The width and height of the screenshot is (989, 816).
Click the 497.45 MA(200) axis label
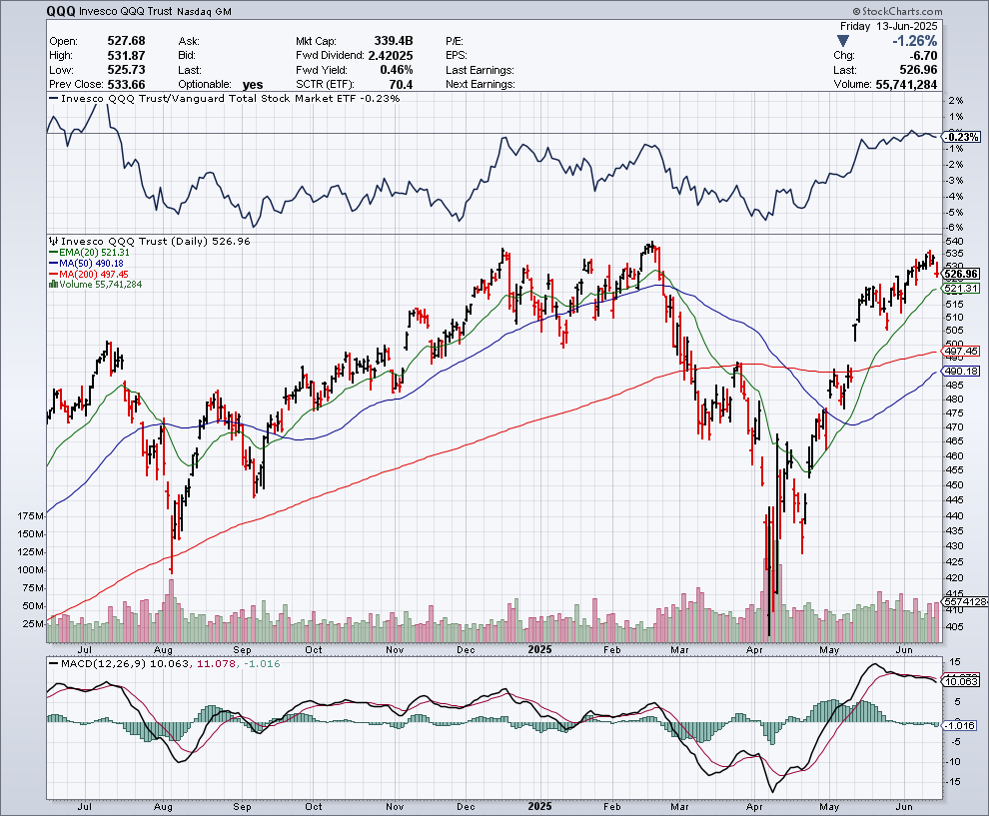(961, 352)
